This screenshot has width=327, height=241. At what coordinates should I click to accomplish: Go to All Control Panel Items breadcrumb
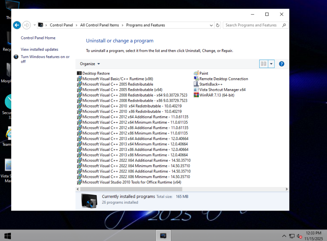point(100,25)
